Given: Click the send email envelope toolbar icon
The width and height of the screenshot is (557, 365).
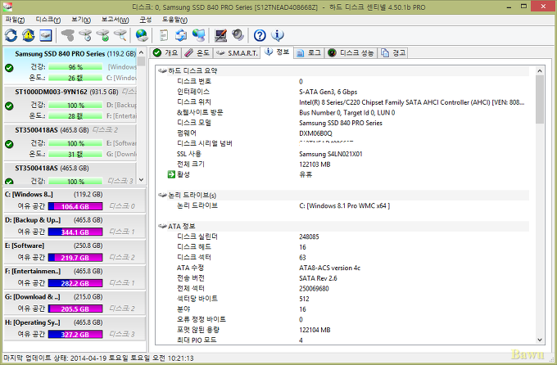Looking at the screenshot, I should click(x=181, y=35).
